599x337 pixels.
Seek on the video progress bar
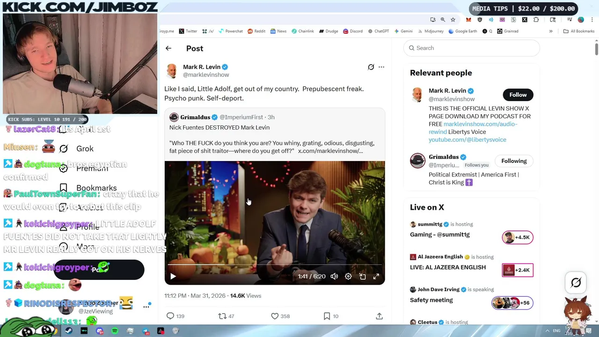click(275, 265)
